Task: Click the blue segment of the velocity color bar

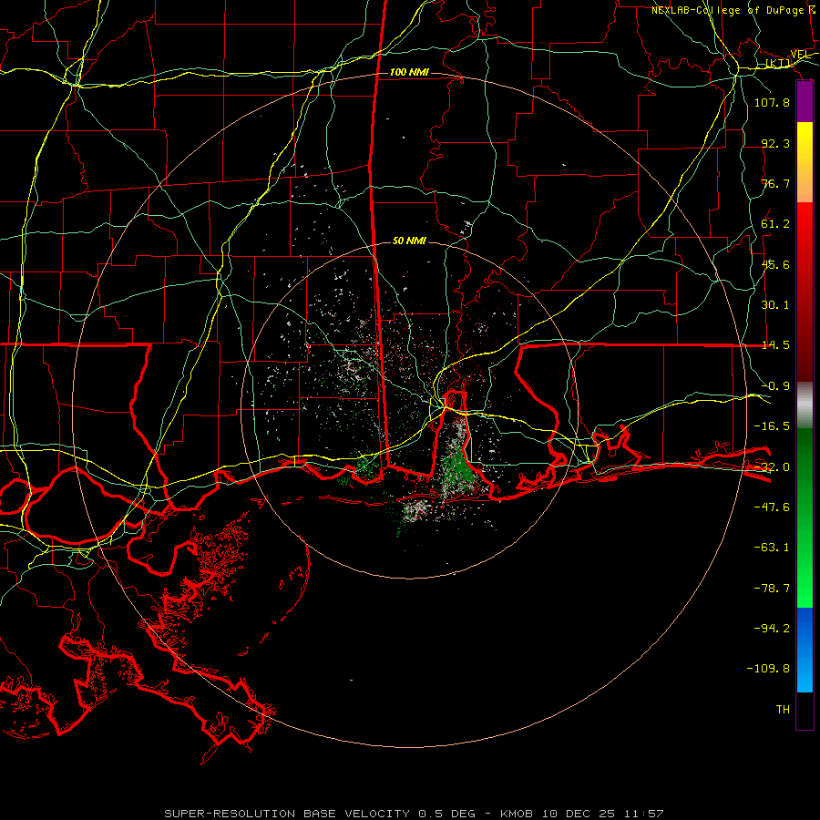Action: click(x=805, y=650)
